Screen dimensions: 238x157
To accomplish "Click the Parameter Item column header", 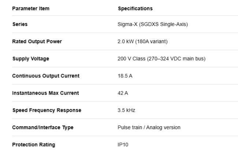I will click(31, 8).
